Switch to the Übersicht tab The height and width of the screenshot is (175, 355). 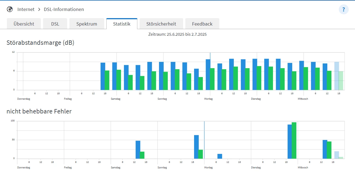(24, 24)
